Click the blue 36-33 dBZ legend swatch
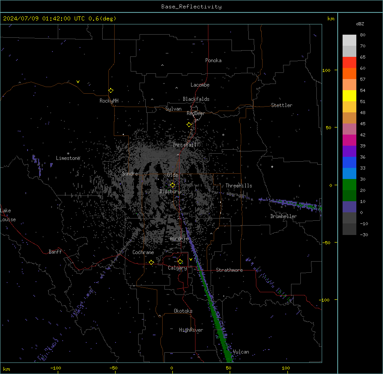The height and width of the screenshot is (374, 383). (349, 162)
